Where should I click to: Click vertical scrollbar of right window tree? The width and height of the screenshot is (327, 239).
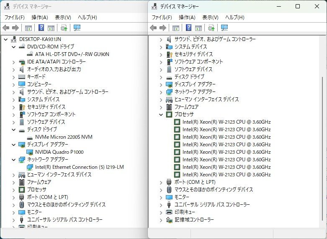tap(322, 149)
